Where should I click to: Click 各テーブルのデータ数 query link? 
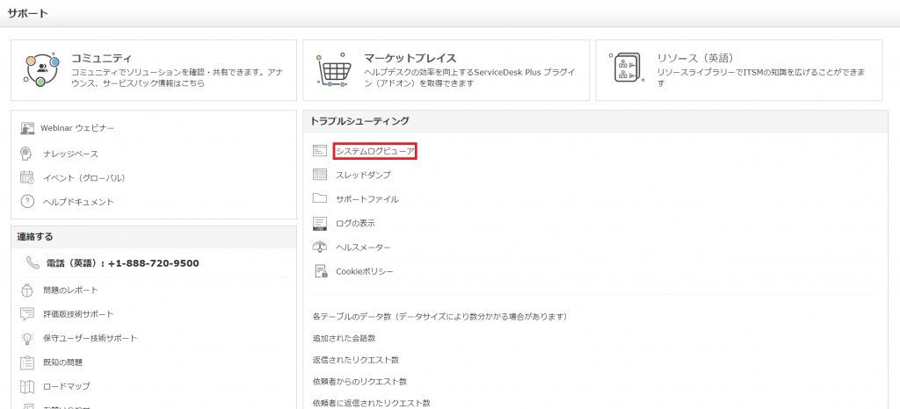pos(440,316)
